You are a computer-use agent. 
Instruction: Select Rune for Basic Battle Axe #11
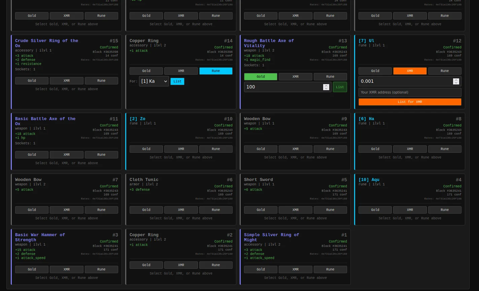(x=101, y=155)
